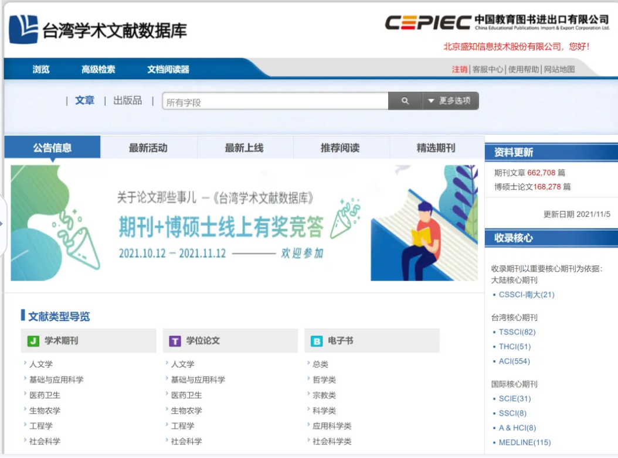Viewport: 618px width, 458px height.
Task: Open the 高级检索 menu item
Action: tap(98, 69)
